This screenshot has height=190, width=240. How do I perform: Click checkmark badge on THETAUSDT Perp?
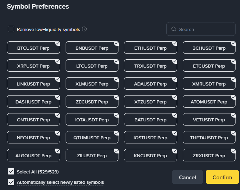point(233,133)
